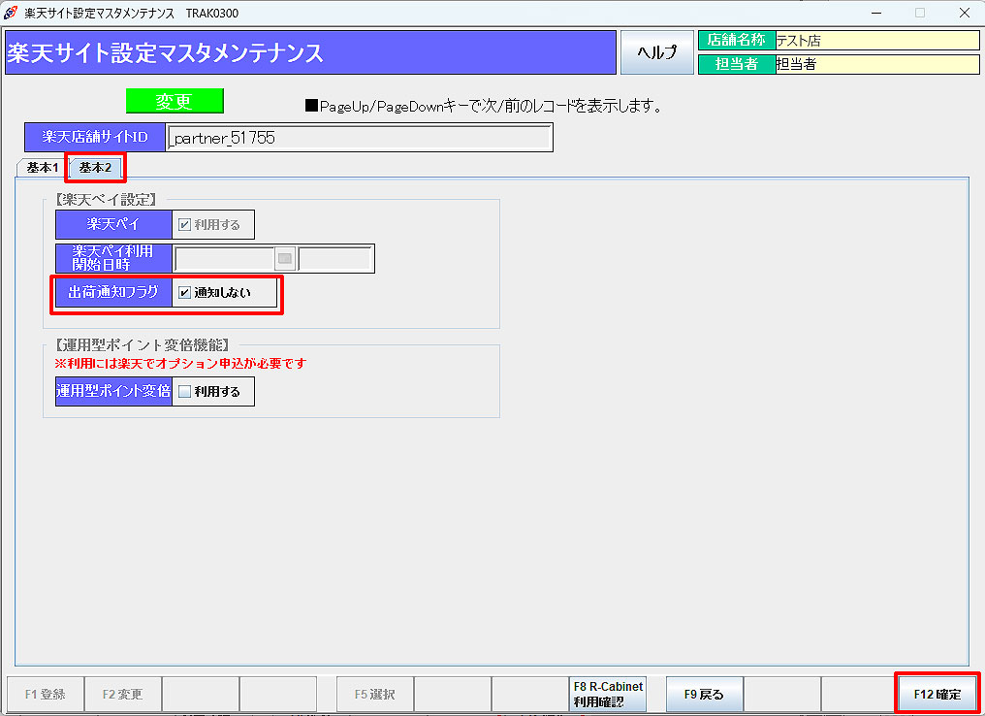Click the app icon in title bar
The image size is (985, 716).
[10, 13]
